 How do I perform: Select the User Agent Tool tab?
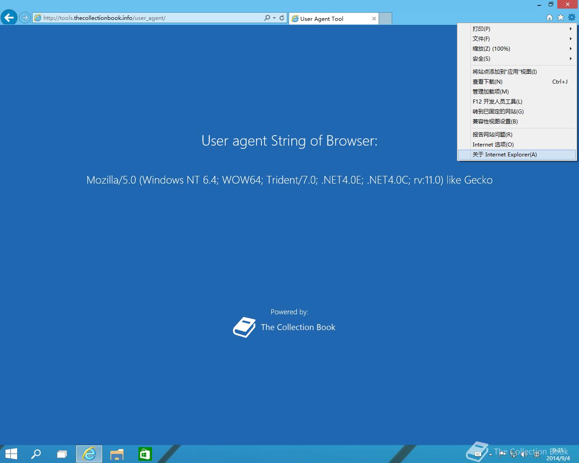tap(334, 19)
